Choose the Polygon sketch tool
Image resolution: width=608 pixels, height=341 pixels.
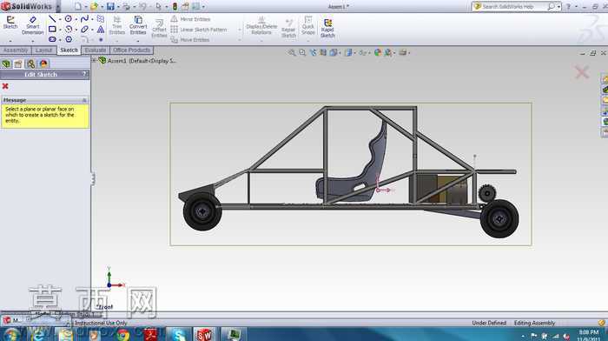pyautogui.click(x=69, y=39)
